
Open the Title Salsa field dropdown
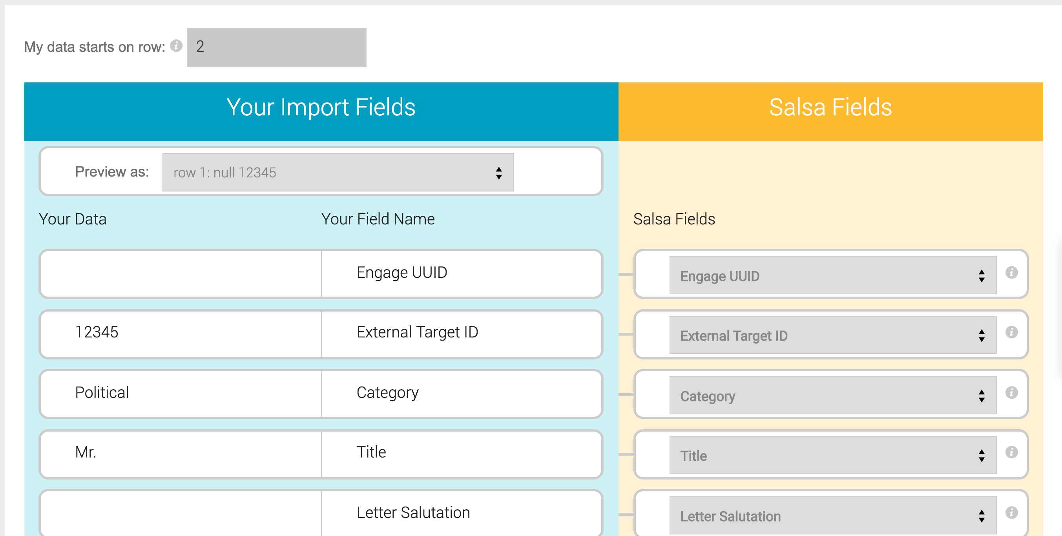[x=833, y=455]
